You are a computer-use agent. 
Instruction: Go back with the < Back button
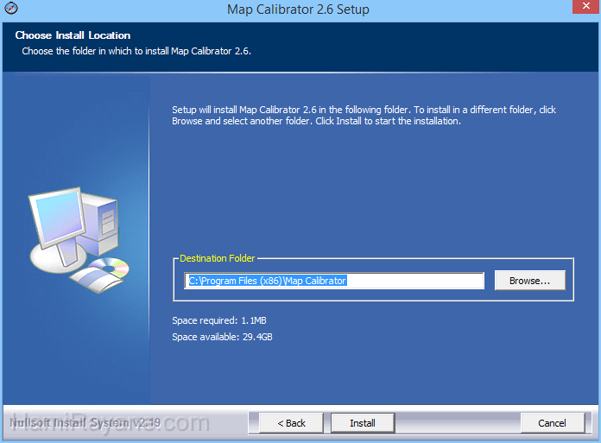pos(291,423)
